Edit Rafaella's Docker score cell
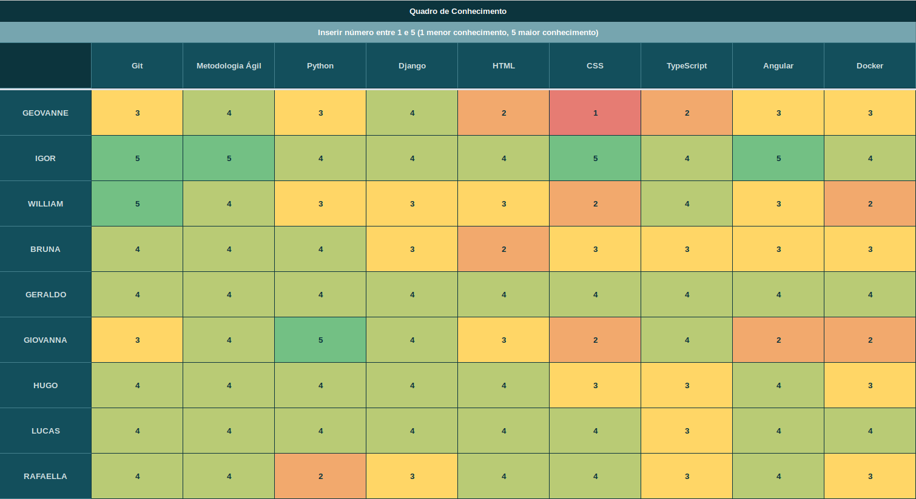Viewport: 916px width, 499px height. [x=870, y=476]
